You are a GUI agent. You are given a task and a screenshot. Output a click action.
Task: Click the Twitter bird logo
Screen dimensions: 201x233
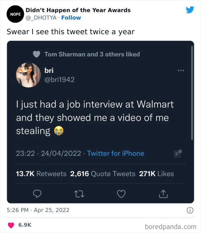[190, 10]
